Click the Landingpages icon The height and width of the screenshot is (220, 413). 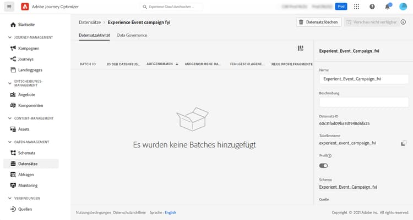pos(13,70)
